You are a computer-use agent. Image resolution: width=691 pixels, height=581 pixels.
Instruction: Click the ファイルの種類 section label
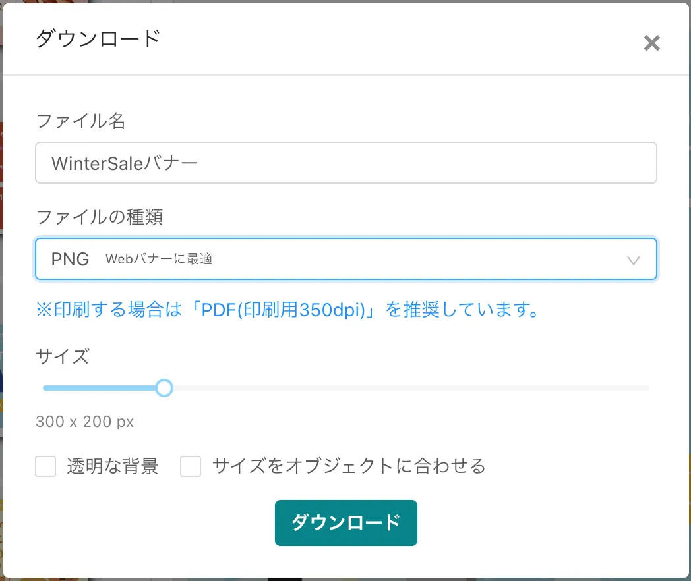click(98, 218)
